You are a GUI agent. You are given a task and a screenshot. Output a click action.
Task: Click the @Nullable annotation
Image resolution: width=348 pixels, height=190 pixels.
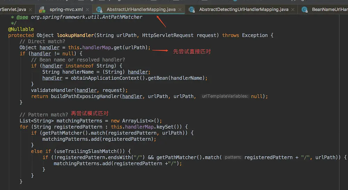21,29
